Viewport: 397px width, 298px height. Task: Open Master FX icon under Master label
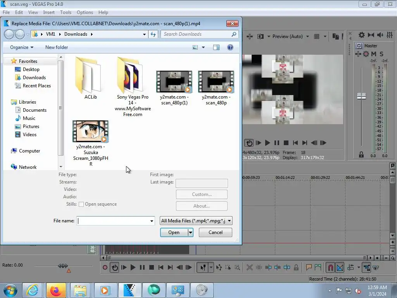click(358, 54)
